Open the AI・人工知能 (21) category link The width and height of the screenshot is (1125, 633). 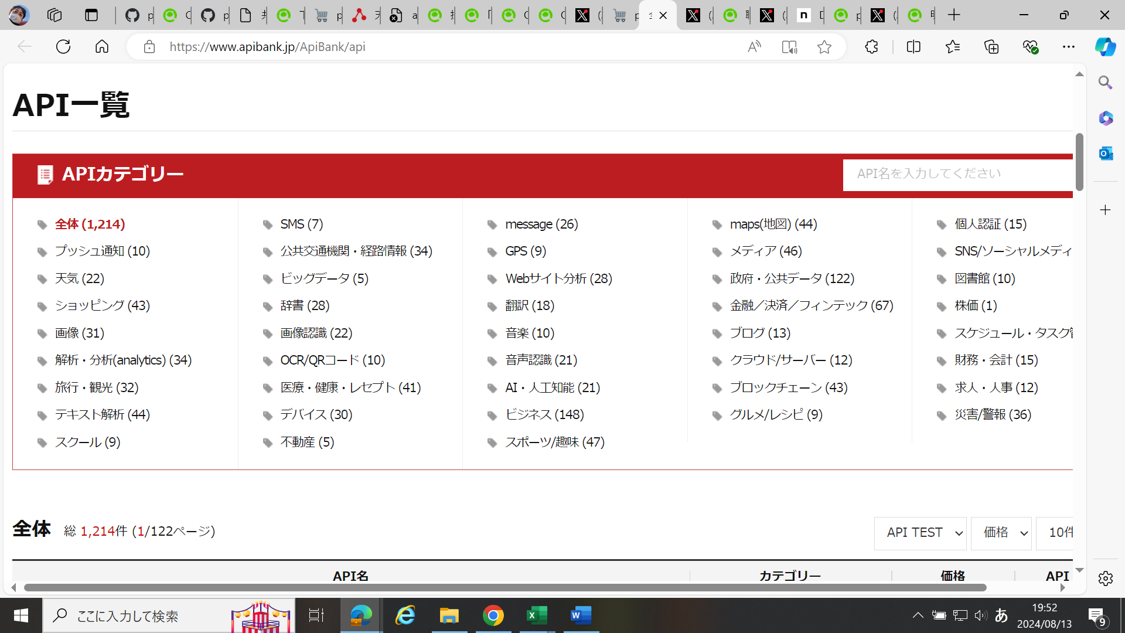click(x=552, y=388)
